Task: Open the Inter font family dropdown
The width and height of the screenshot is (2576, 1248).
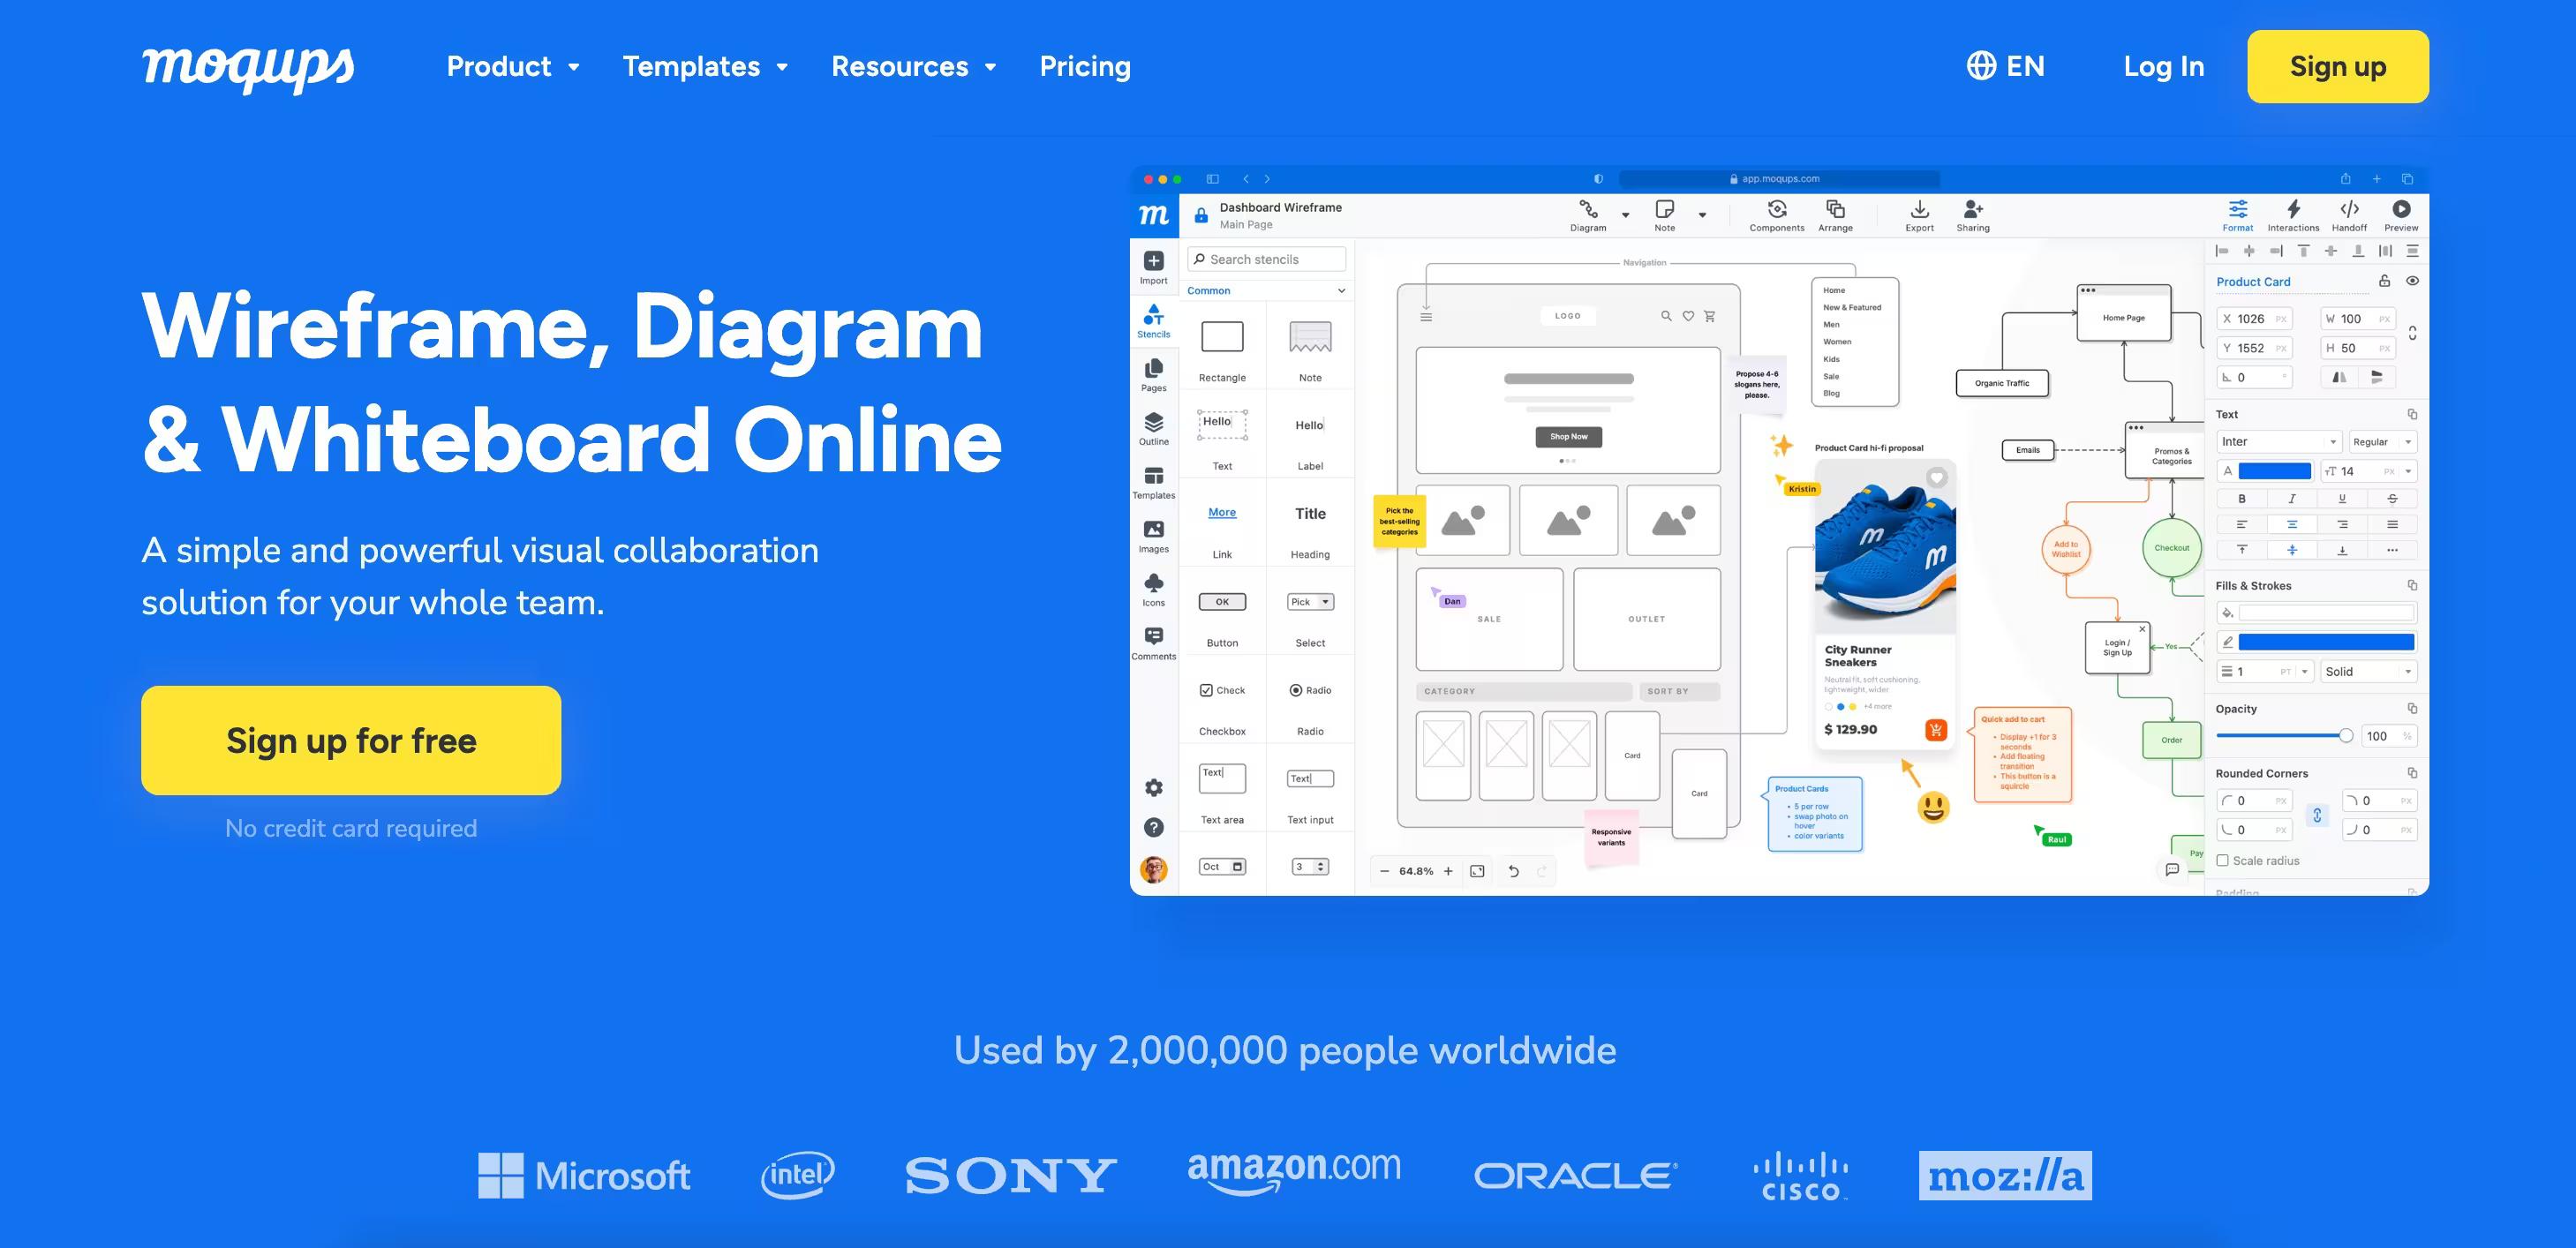Action: click(x=2278, y=441)
